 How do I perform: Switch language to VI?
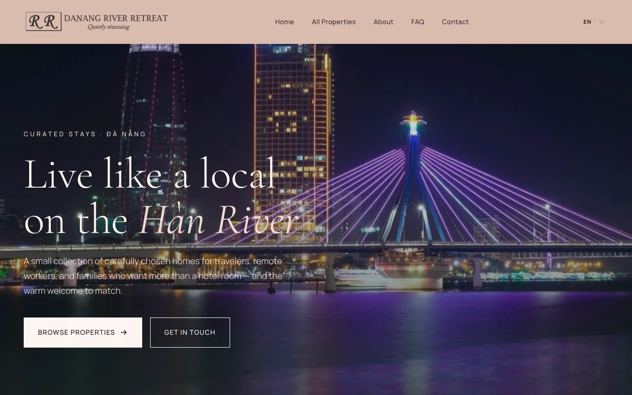pyautogui.click(x=602, y=22)
